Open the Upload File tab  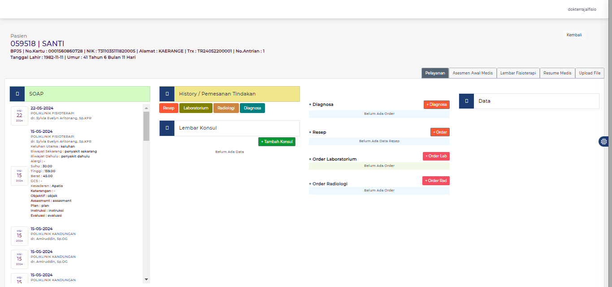tap(590, 73)
